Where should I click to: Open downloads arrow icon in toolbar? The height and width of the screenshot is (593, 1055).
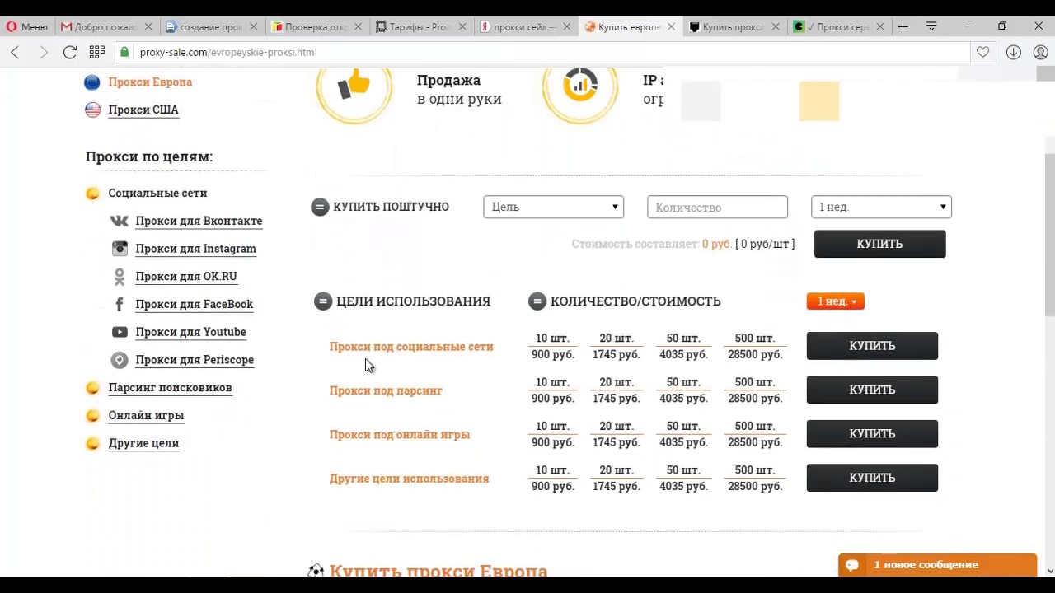1014,52
